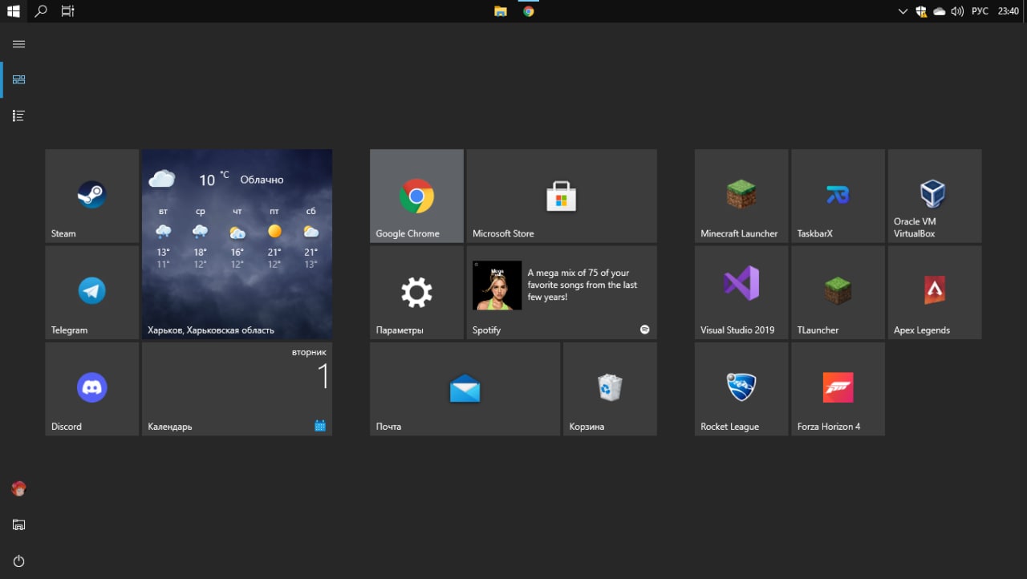Switch to the all apps list view
The height and width of the screenshot is (579, 1027).
(19, 115)
